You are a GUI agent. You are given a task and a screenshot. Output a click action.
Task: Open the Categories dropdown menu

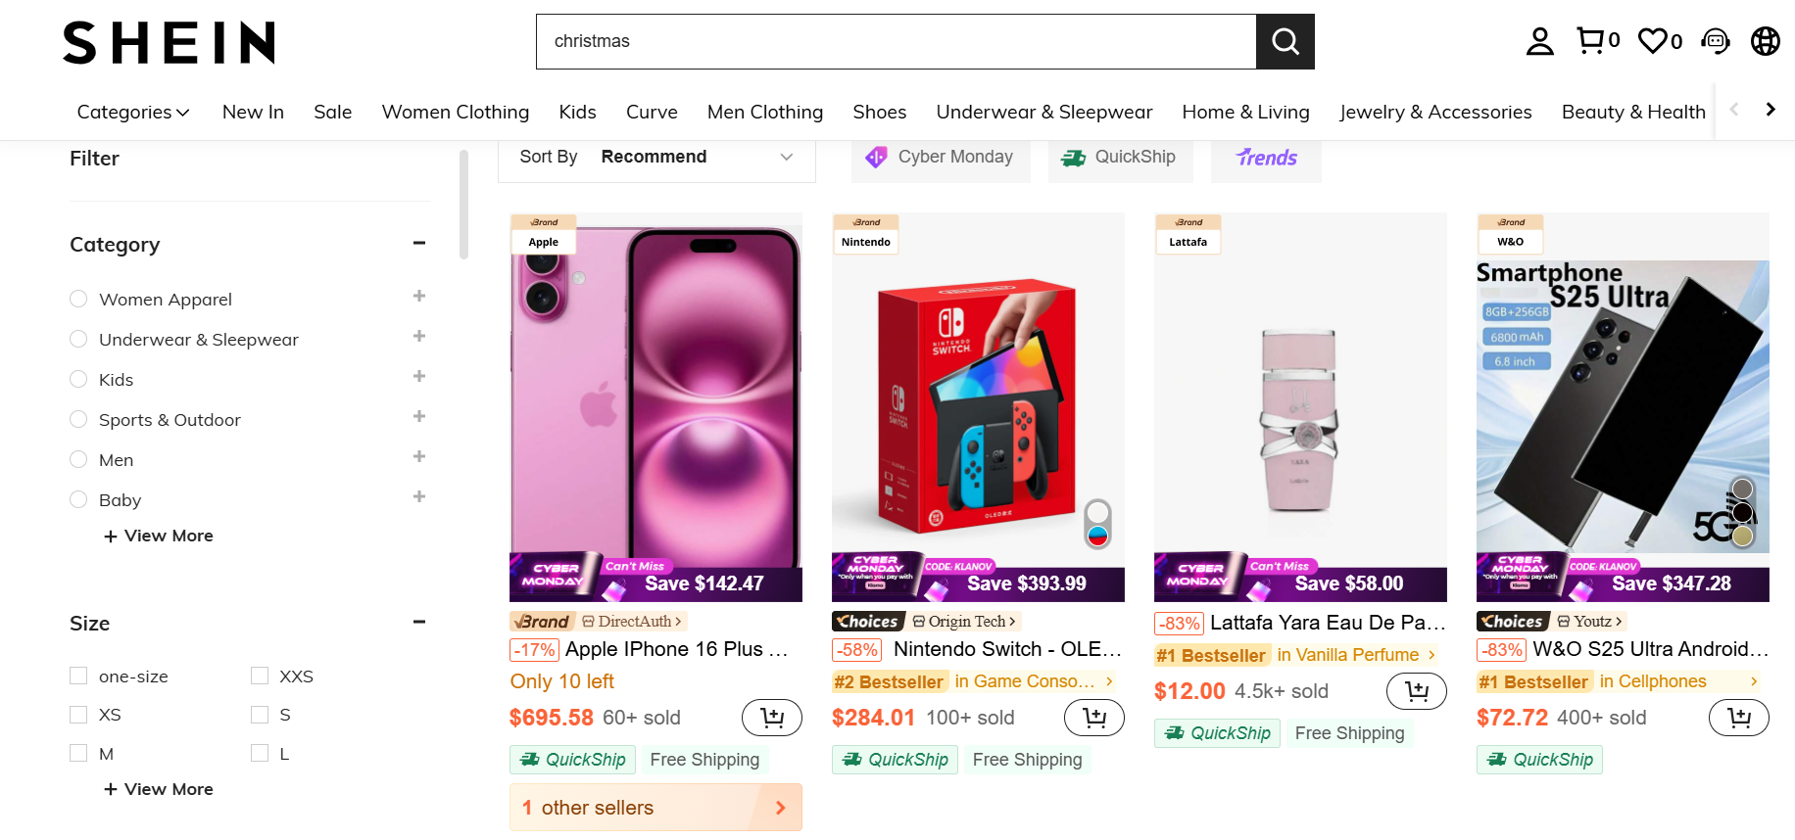click(x=133, y=112)
